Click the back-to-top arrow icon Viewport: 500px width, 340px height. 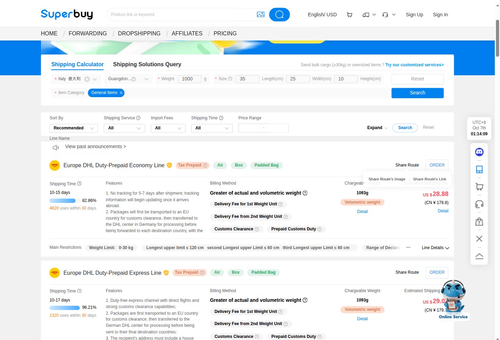pyautogui.click(x=479, y=256)
